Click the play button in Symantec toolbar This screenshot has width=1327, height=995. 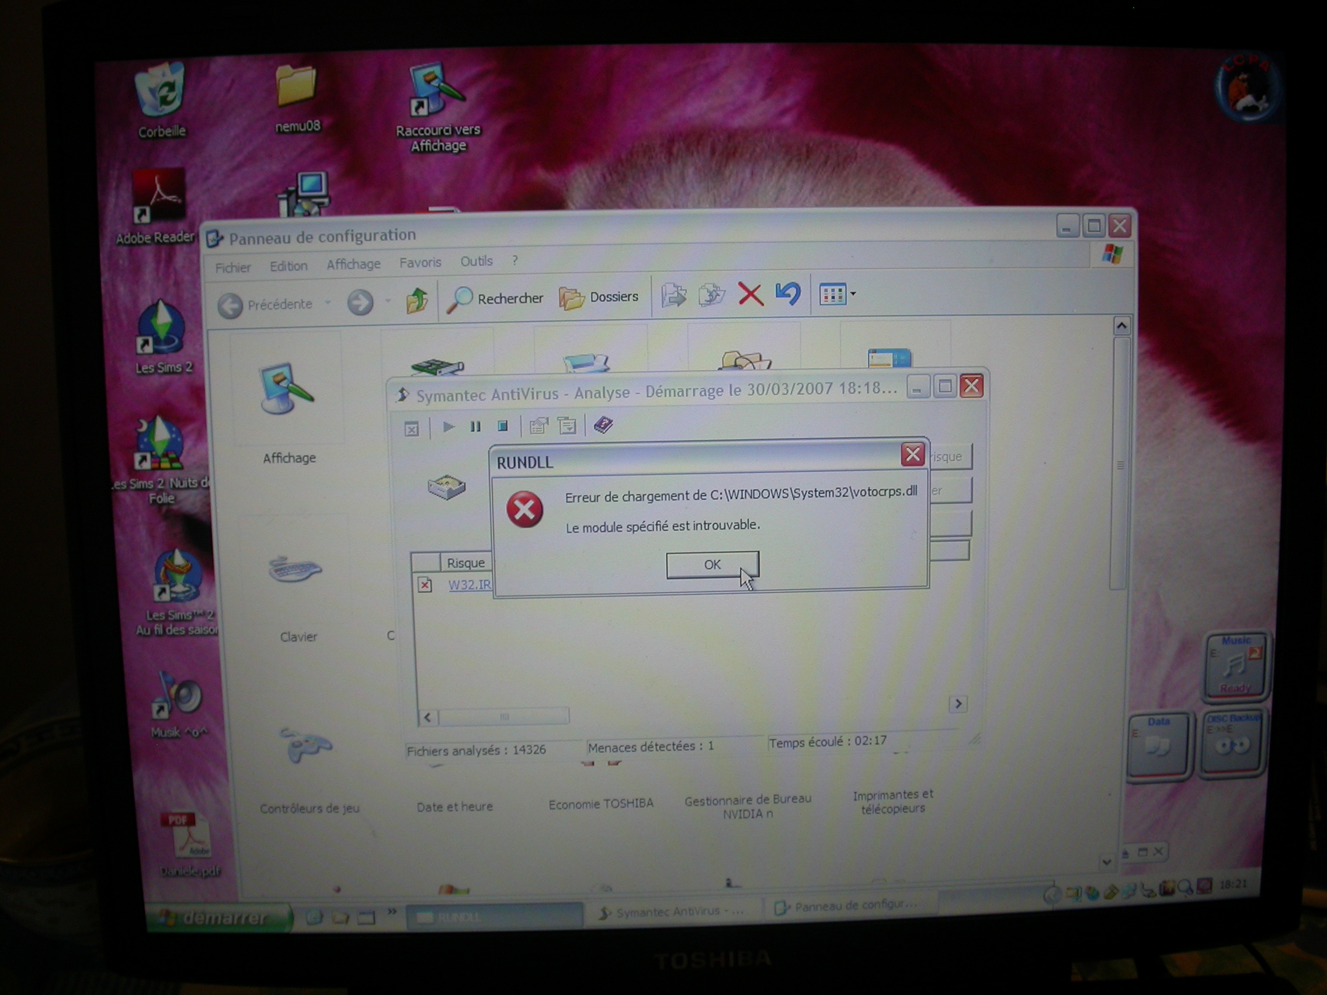(447, 426)
